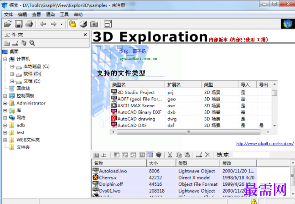Expand the test folder node
Screen dimensions: 295x204
pyautogui.click(x=5, y=133)
